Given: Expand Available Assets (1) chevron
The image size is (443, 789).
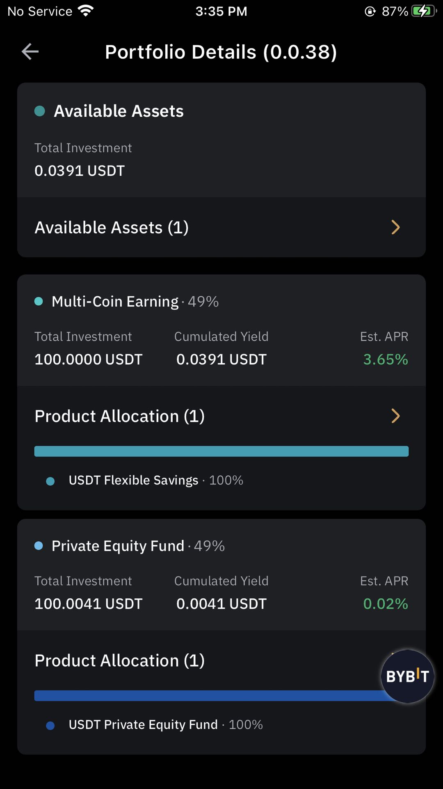Looking at the screenshot, I should tap(395, 227).
